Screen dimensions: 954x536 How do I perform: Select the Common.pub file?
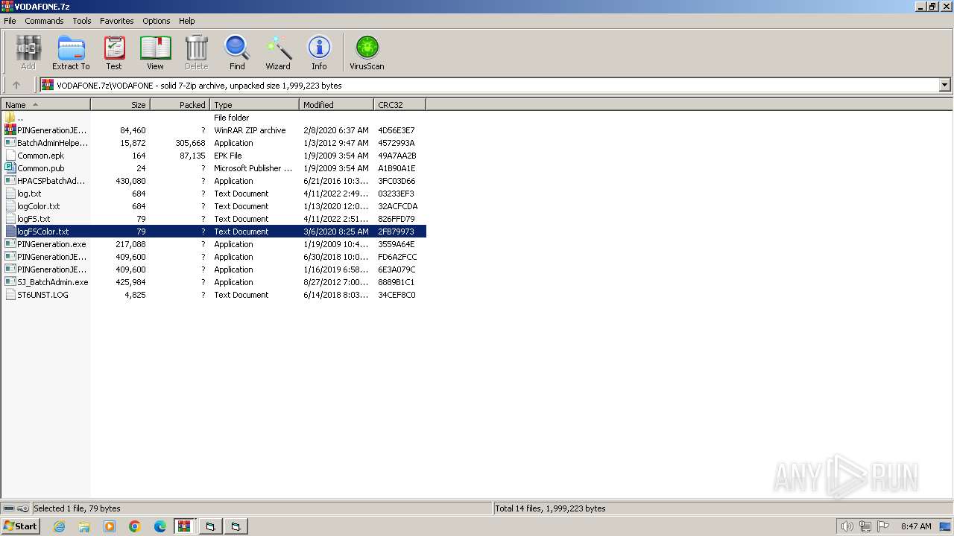[214, 168]
